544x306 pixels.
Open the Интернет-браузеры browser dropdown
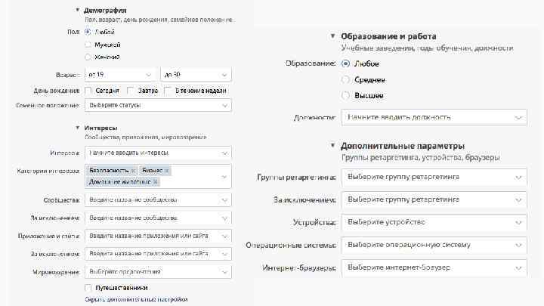coord(434,268)
